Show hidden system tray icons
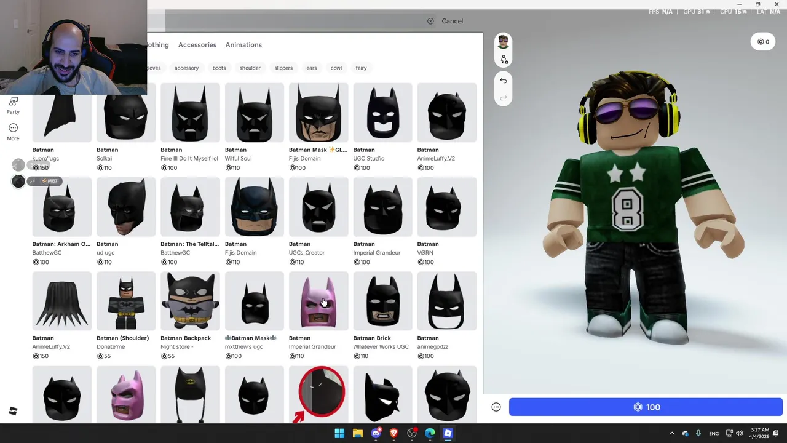Screen dimensions: 787x443 672,433
